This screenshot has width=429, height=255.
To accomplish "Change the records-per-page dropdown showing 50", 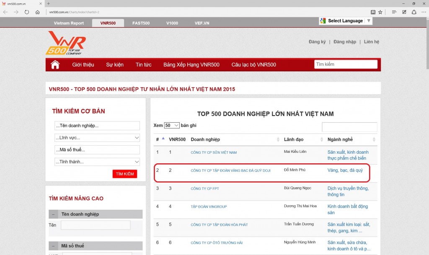I will click(171, 126).
